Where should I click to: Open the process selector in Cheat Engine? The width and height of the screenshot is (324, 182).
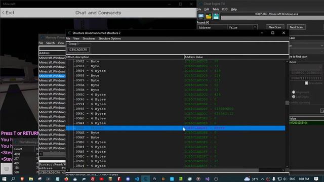(201, 16)
